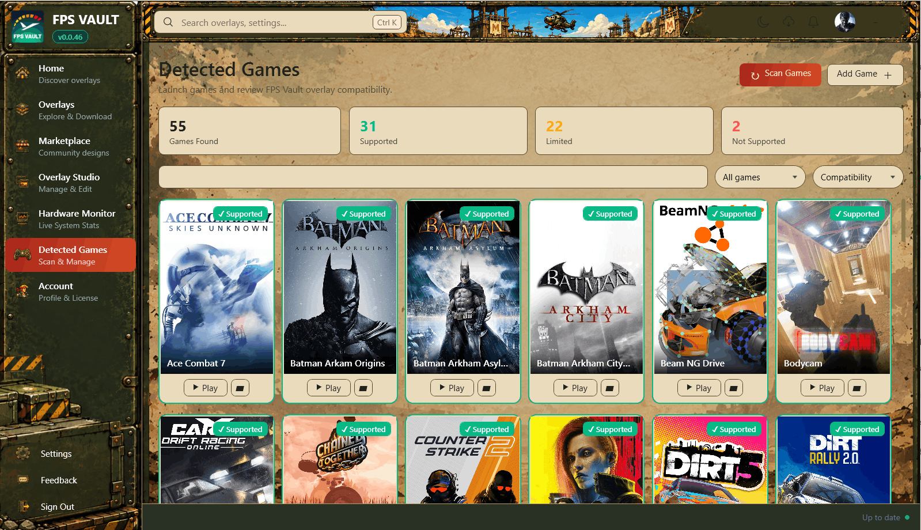Open notifications via the bell icon
Viewport: 921px width, 530px height.
813,22
